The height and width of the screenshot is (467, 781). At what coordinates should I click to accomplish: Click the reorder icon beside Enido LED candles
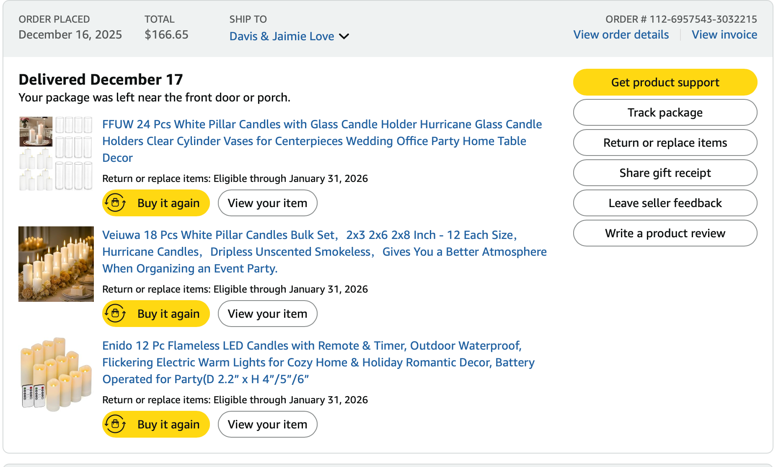tap(115, 424)
